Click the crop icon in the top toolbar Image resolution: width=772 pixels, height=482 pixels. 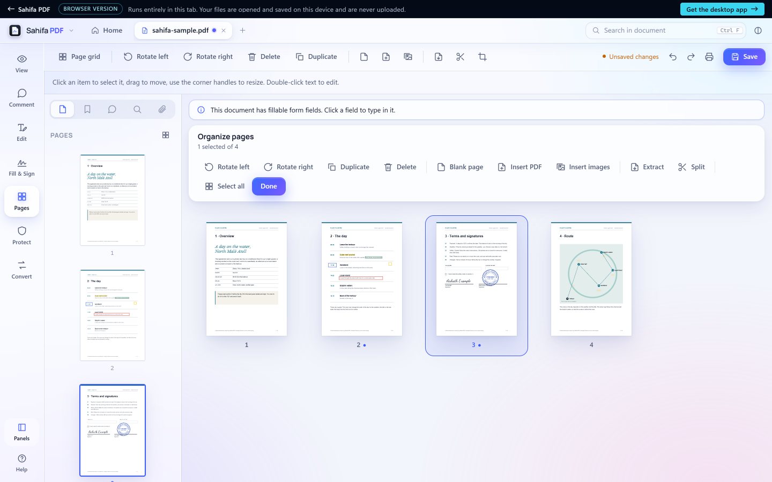(482, 57)
